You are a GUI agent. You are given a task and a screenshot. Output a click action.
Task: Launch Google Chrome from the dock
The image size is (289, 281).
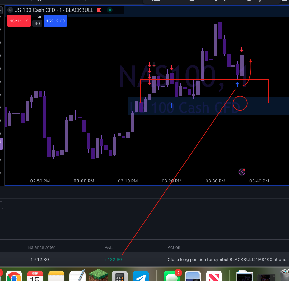tap(14, 275)
